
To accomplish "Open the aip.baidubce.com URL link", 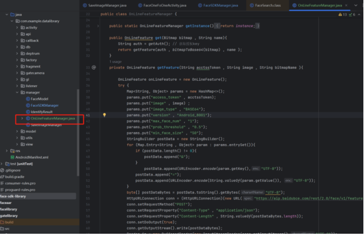I will coord(308,198).
